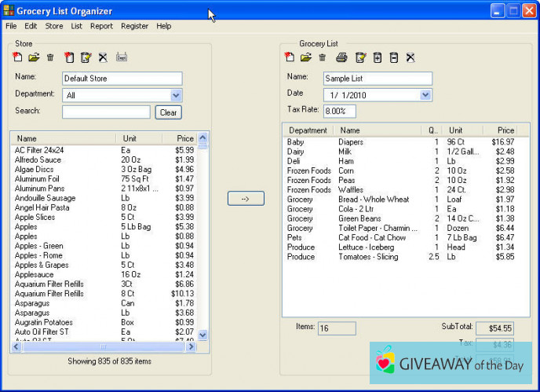Expand the Department dropdown

176,95
